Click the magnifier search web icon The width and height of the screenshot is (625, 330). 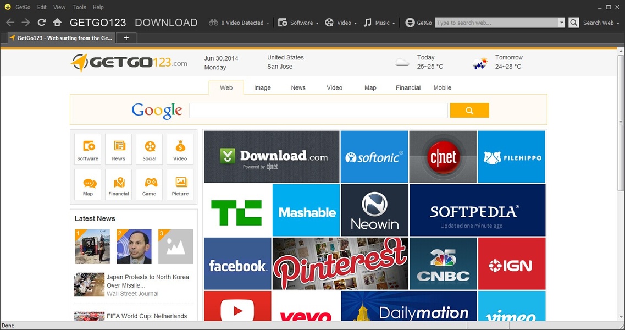click(x=573, y=23)
